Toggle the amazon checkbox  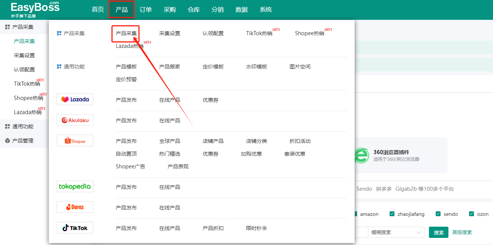(x=355, y=214)
